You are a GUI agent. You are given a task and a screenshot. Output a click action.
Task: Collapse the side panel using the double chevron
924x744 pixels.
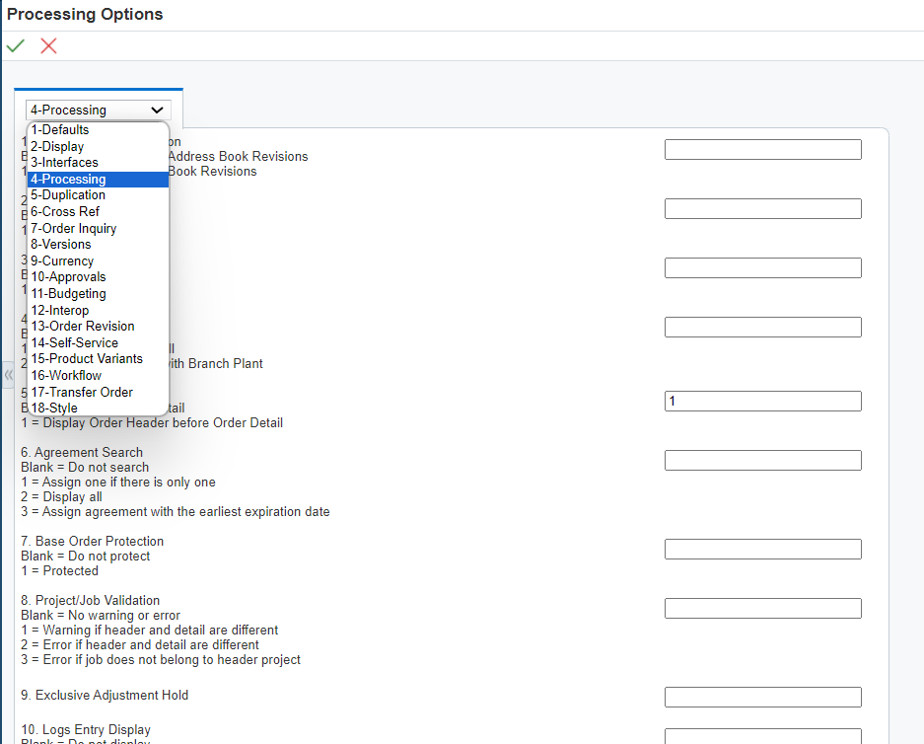coord(8,375)
